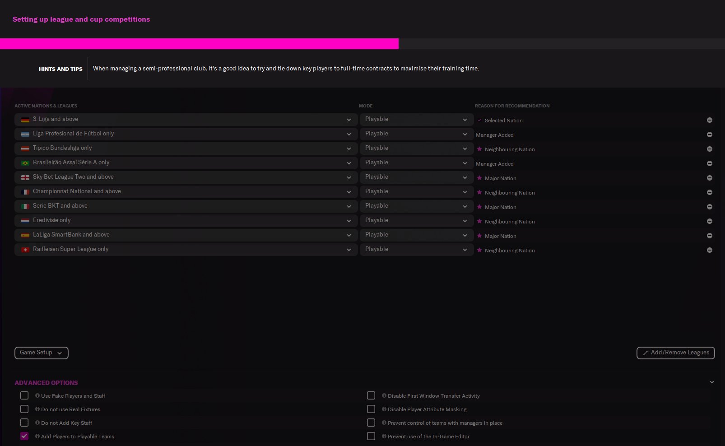This screenshot has height=446, width=725.
Task: Open Championnat National and above dropdown
Action: (x=186, y=192)
